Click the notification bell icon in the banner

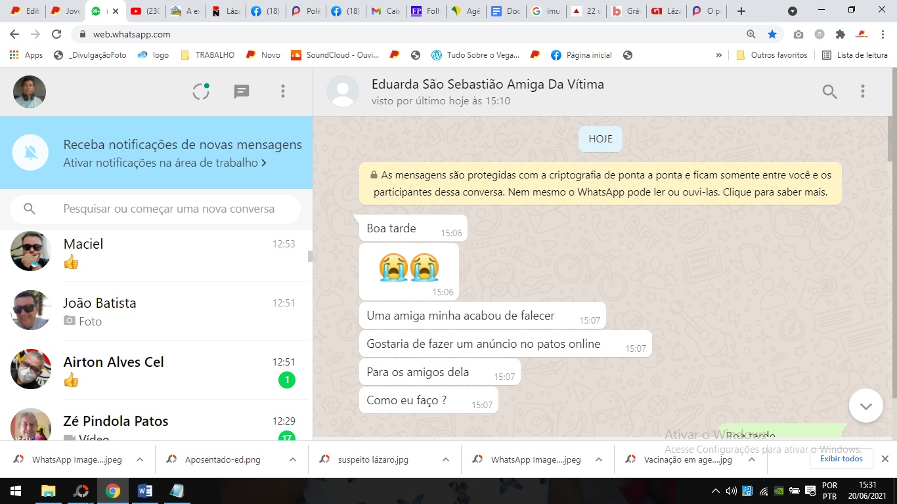29,152
